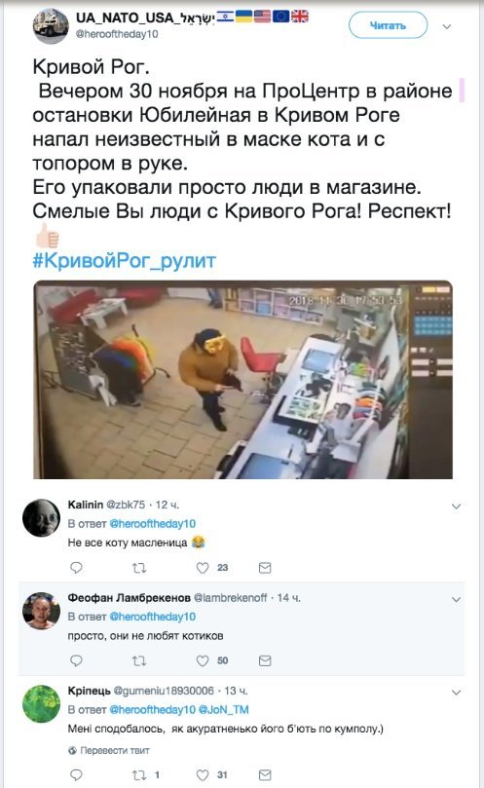
Task: Open the heroofheday10 profile avatar
Action: coord(51,26)
